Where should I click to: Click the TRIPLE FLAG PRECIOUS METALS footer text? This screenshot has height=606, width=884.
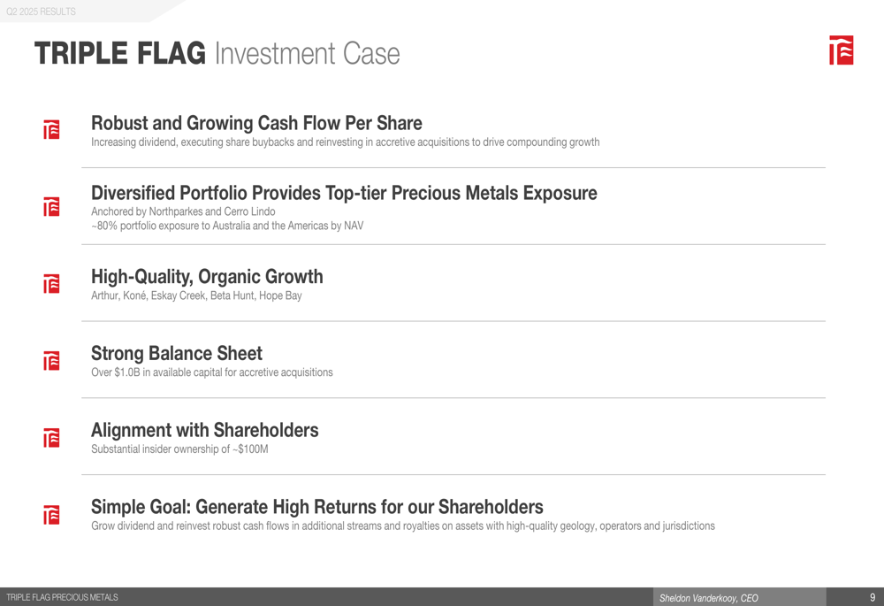point(62,597)
